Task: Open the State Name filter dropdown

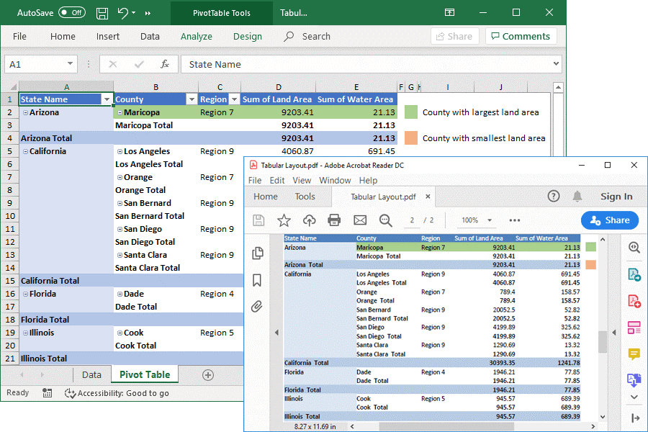Action: (107, 99)
